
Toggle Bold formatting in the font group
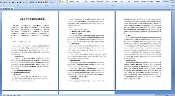coord(4,2)
